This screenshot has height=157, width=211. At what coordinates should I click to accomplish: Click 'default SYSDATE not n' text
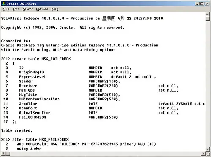click(182, 104)
